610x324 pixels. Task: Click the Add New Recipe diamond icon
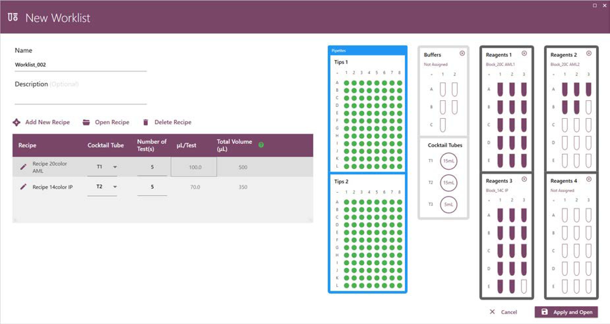[16, 122]
